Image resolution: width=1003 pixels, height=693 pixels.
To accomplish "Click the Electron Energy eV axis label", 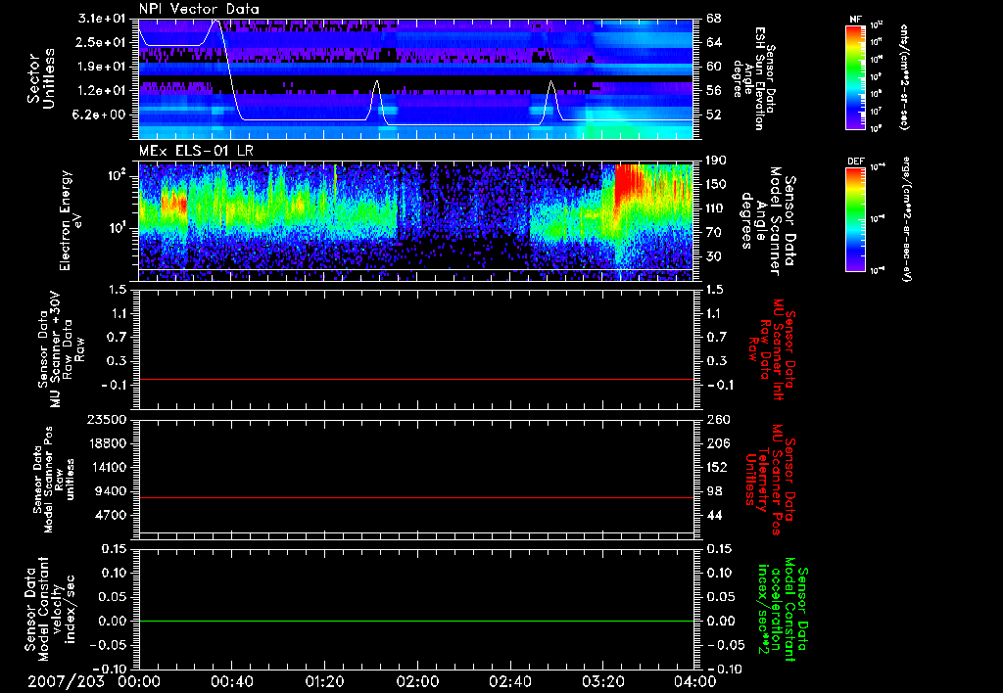I will (x=72, y=220).
